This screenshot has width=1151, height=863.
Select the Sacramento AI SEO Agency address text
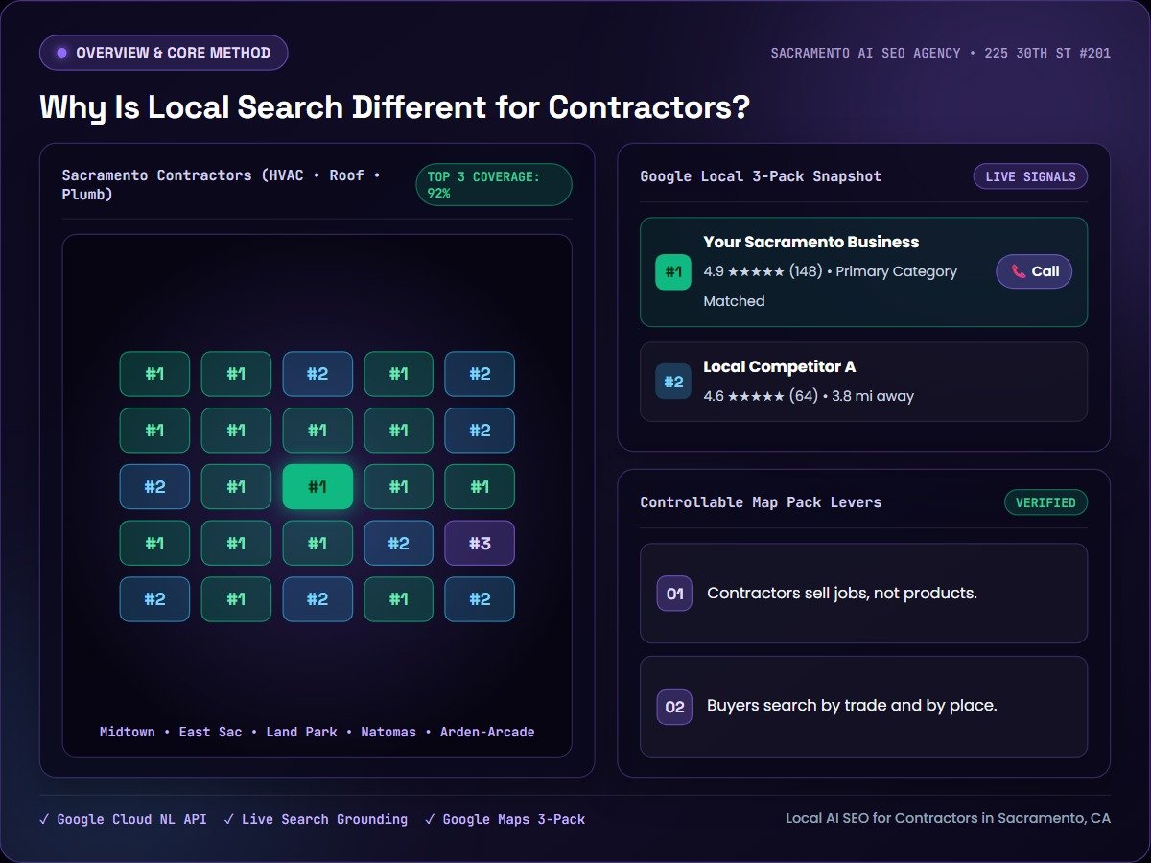(x=941, y=53)
